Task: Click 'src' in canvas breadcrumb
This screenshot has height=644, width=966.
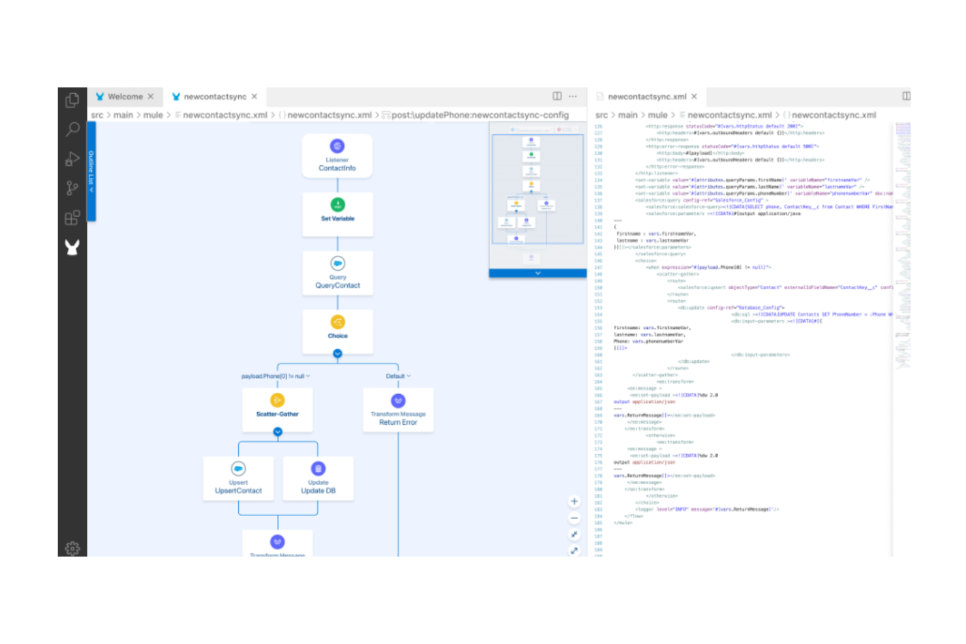Action: click(x=97, y=115)
